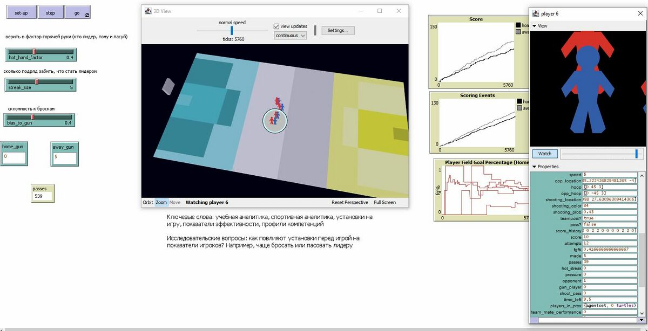This screenshot has height=331, width=648.
Task: Click the 3D View window title icon
Action: tap(148, 11)
